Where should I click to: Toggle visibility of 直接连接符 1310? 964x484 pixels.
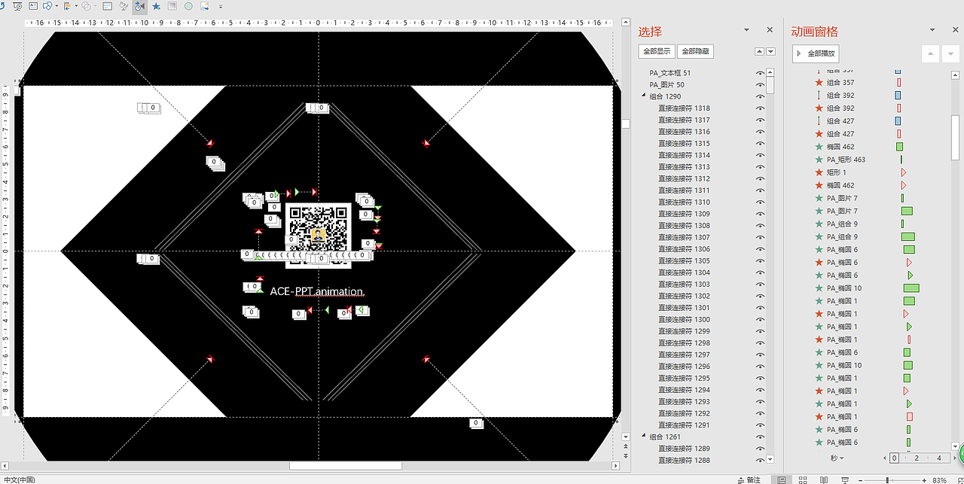(761, 202)
